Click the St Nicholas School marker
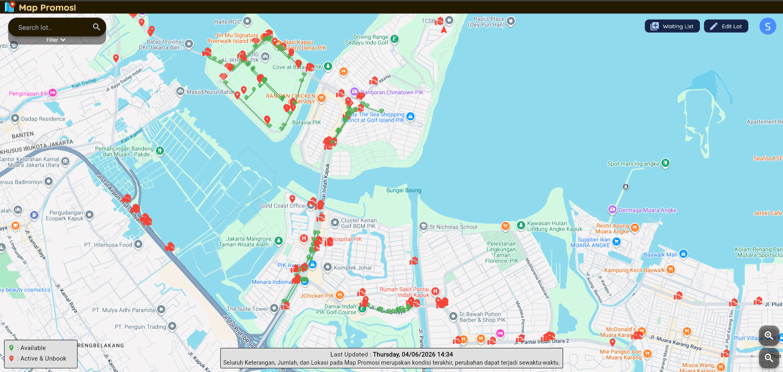 click(x=424, y=227)
